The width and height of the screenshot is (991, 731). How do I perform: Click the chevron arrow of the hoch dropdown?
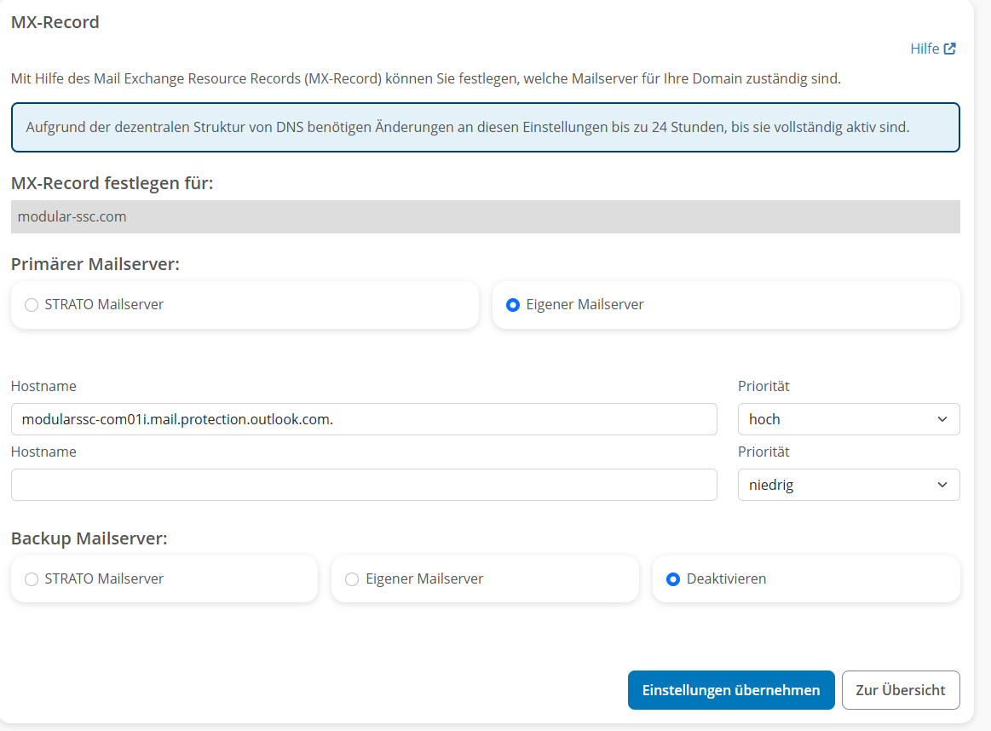pyautogui.click(x=942, y=419)
